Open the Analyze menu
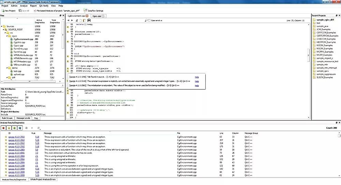The image size is (341, 185). (x=24, y=6)
